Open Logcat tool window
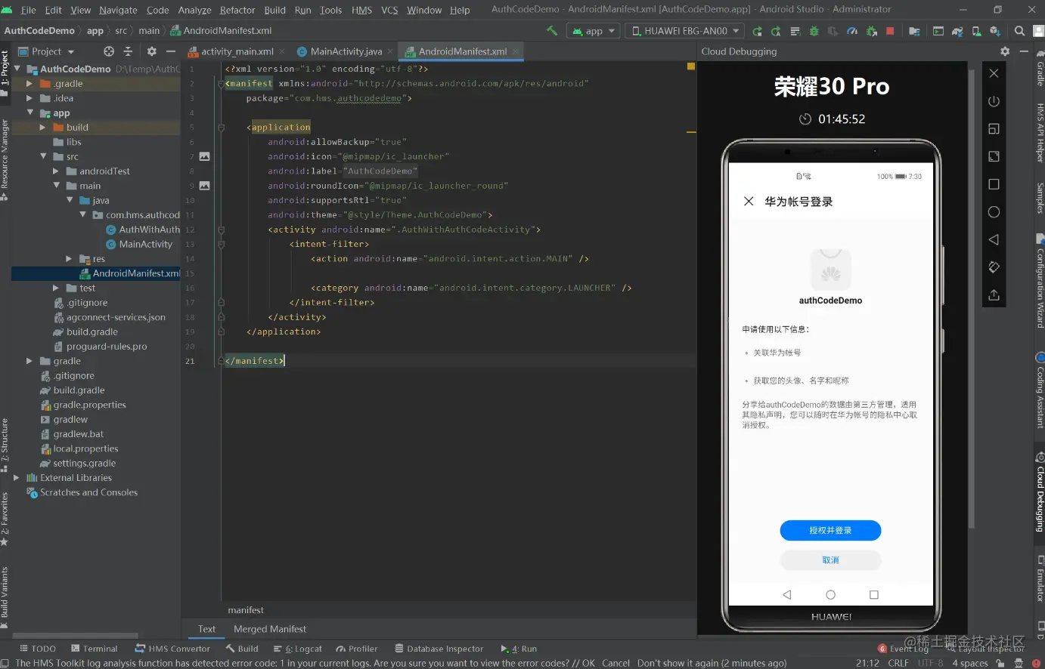The width and height of the screenshot is (1045, 669). tap(298, 649)
